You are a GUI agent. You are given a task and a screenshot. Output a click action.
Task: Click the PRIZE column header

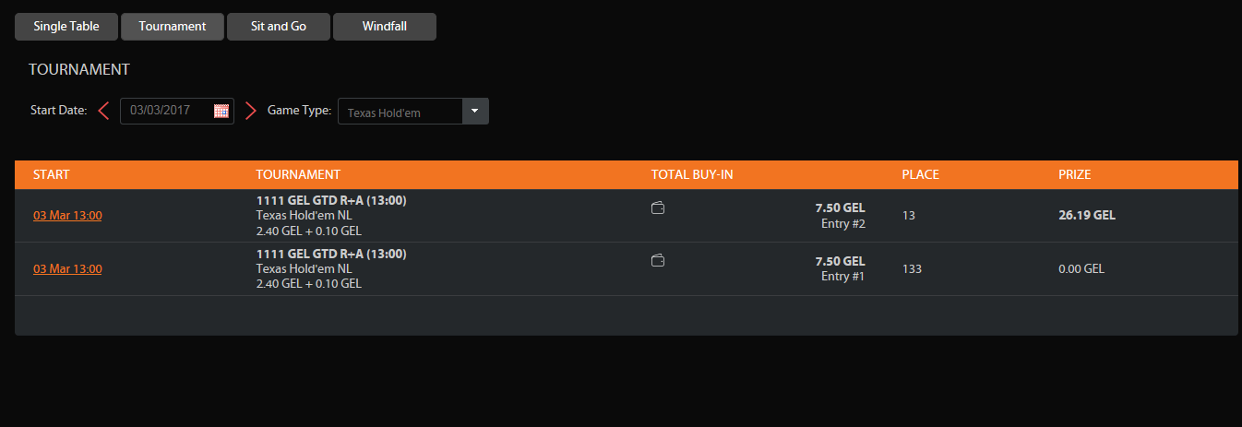click(x=1075, y=174)
